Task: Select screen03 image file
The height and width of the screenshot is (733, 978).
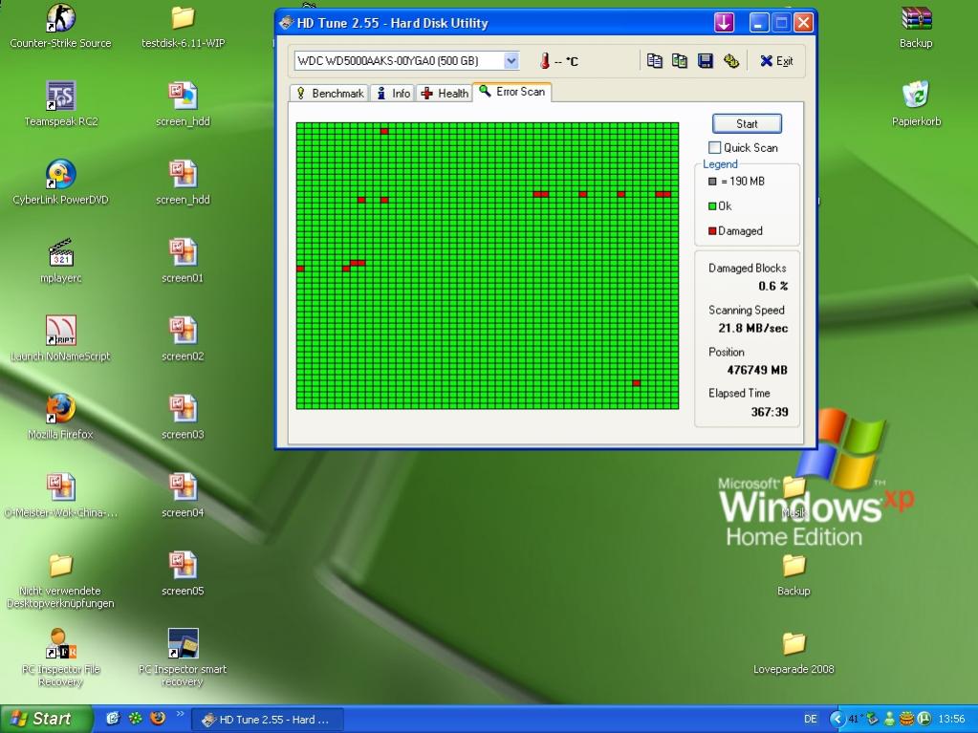Action: [183, 418]
